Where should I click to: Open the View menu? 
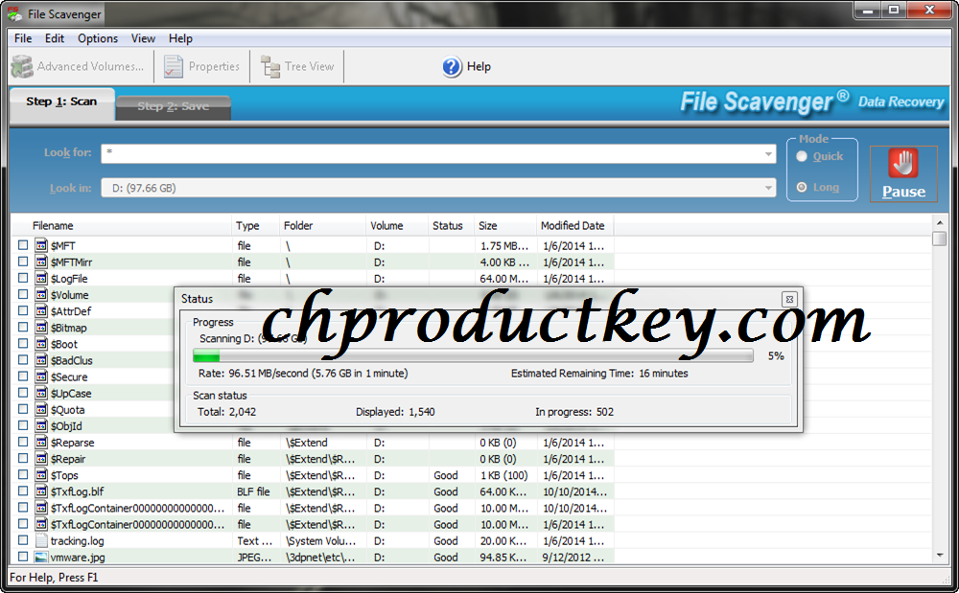click(143, 38)
